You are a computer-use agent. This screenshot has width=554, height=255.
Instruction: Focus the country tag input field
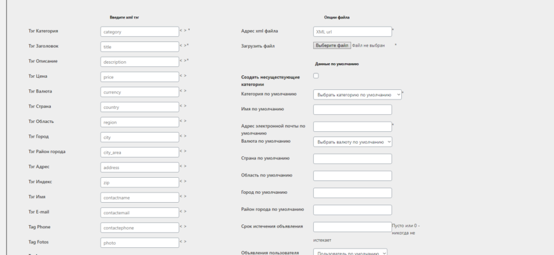click(x=139, y=107)
